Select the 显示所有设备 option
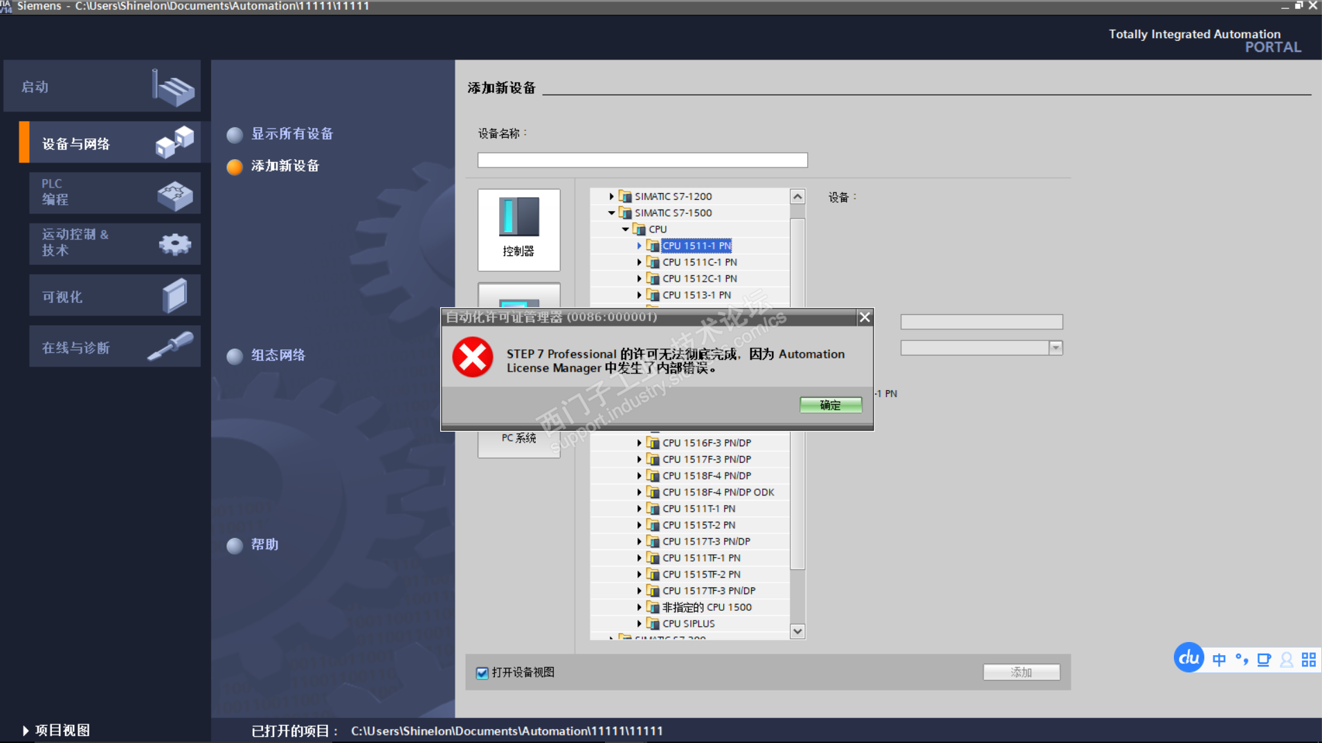Image resolution: width=1322 pixels, height=743 pixels. (291, 134)
